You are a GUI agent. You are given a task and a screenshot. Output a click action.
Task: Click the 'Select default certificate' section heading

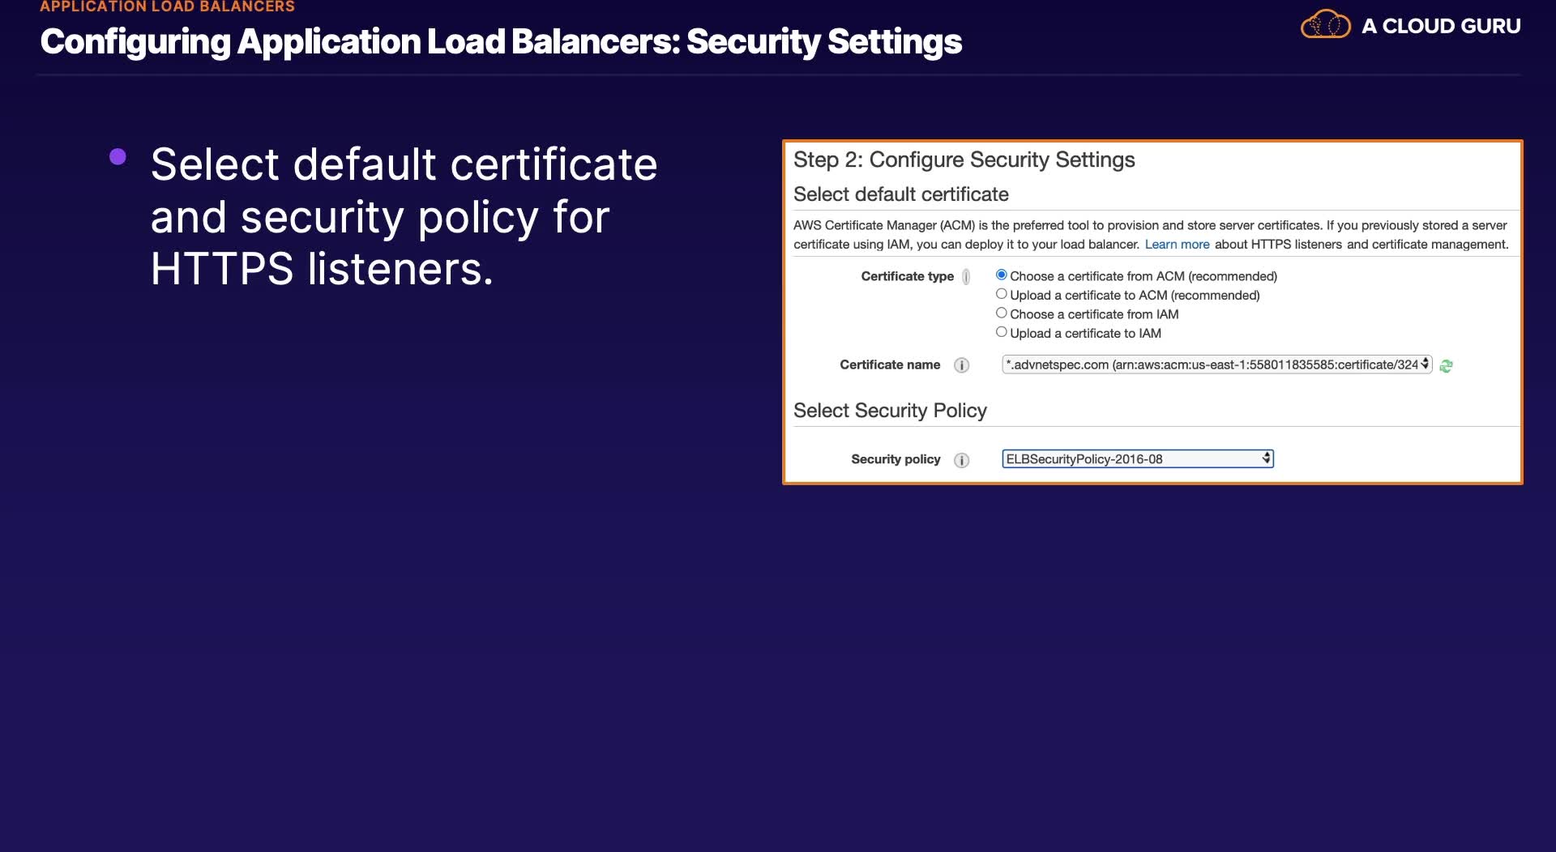coord(900,194)
